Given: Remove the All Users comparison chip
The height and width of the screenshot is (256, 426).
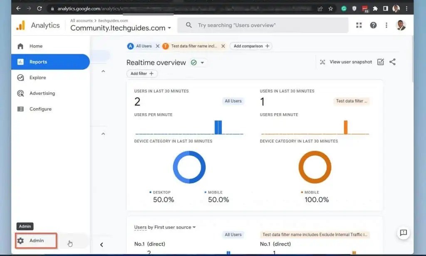Looking at the screenshot, I should [x=157, y=46].
